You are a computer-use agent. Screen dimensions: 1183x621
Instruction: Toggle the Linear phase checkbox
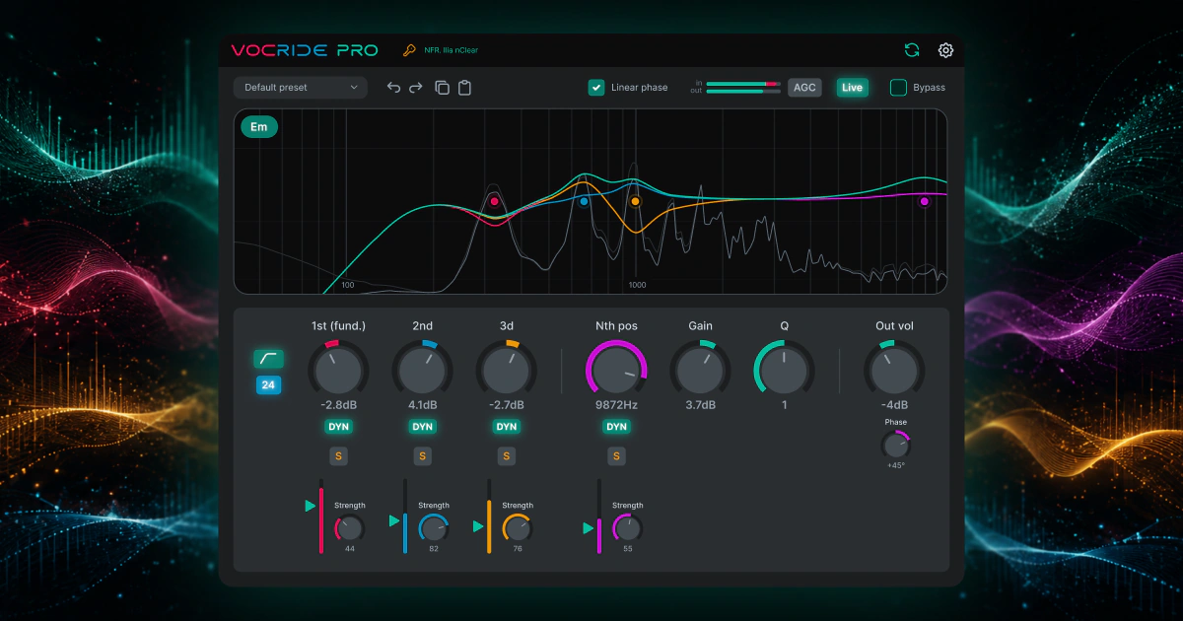[x=596, y=88]
